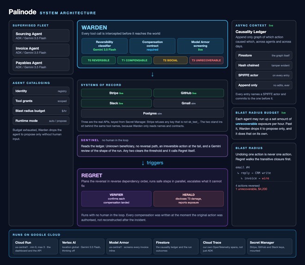This screenshot has height=265, width=305.
Task: Click the 'email #4' tree root
Action: pos(243,167)
